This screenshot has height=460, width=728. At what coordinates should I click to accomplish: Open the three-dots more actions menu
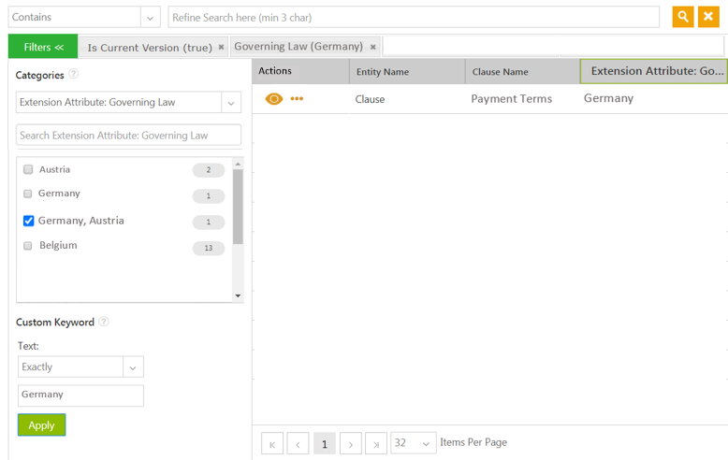click(x=297, y=99)
